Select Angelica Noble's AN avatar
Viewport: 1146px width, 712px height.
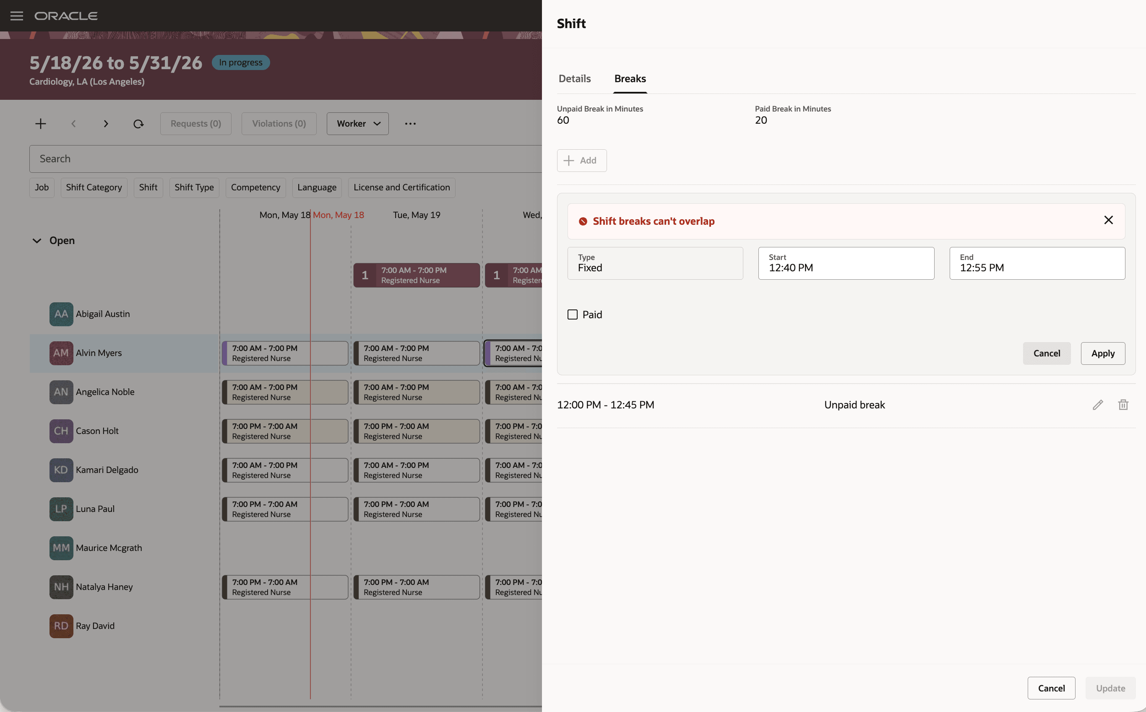(61, 392)
